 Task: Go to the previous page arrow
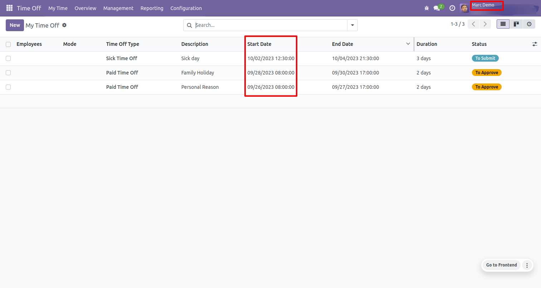click(x=473, y=24)
